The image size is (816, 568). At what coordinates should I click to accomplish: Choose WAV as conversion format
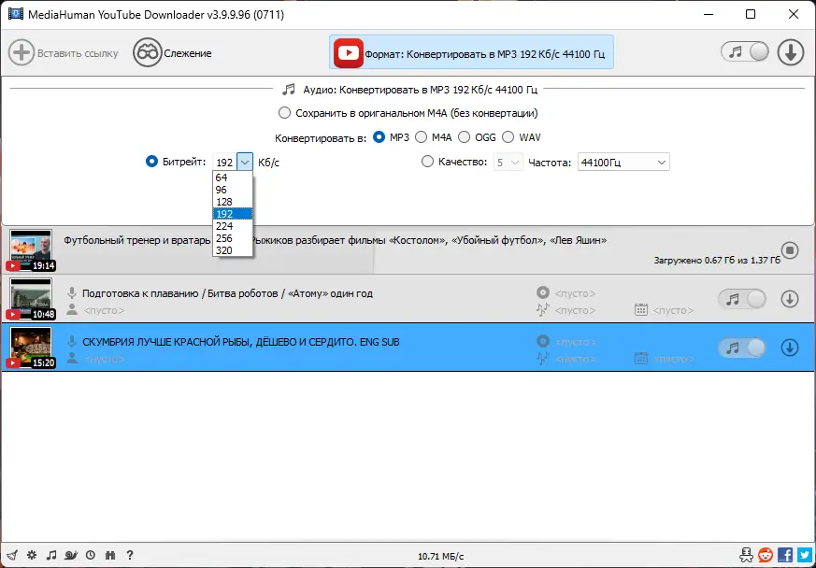(508, 137)
